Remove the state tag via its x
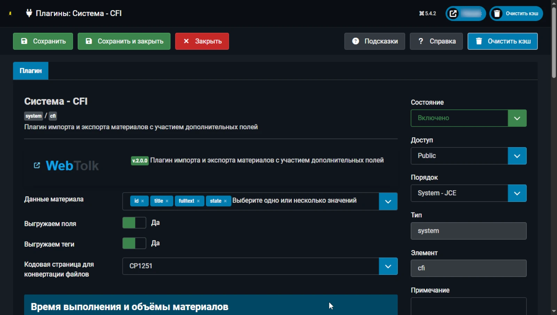Viewport: 557px width, 315px height. click(x=225, y=201)
